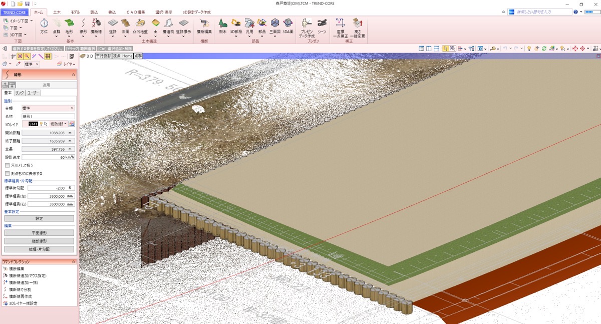This screenshot has width=601, height=324.
Task: Click the 座標一点補正 coordinate correction icon
Action: click(x=341, y=24)
